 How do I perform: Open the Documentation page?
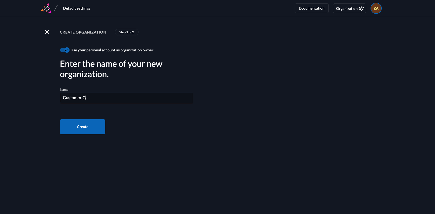[311, 8]
